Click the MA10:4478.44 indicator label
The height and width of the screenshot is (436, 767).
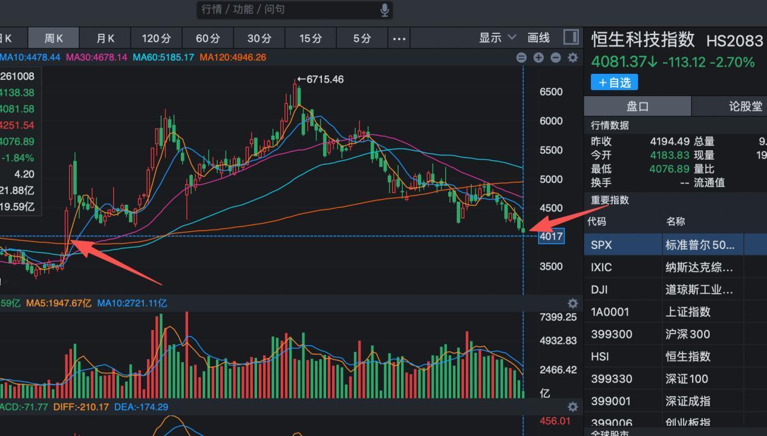click(30, 58)
